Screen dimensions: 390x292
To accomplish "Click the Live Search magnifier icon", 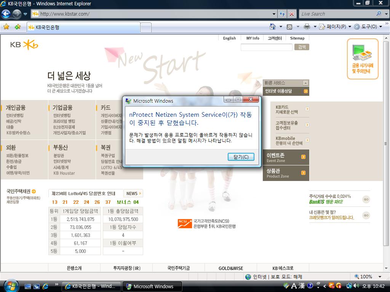I will pyautogui.click(x=379, y=14).
